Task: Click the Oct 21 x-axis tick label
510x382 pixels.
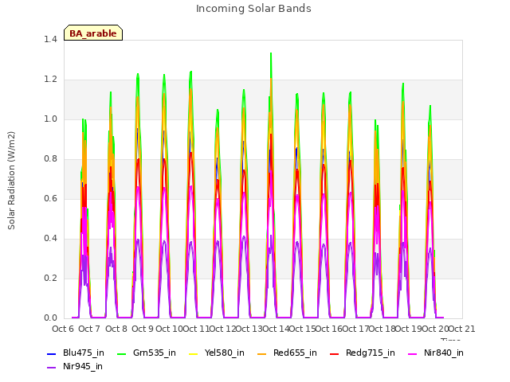Action: [462, 329]
